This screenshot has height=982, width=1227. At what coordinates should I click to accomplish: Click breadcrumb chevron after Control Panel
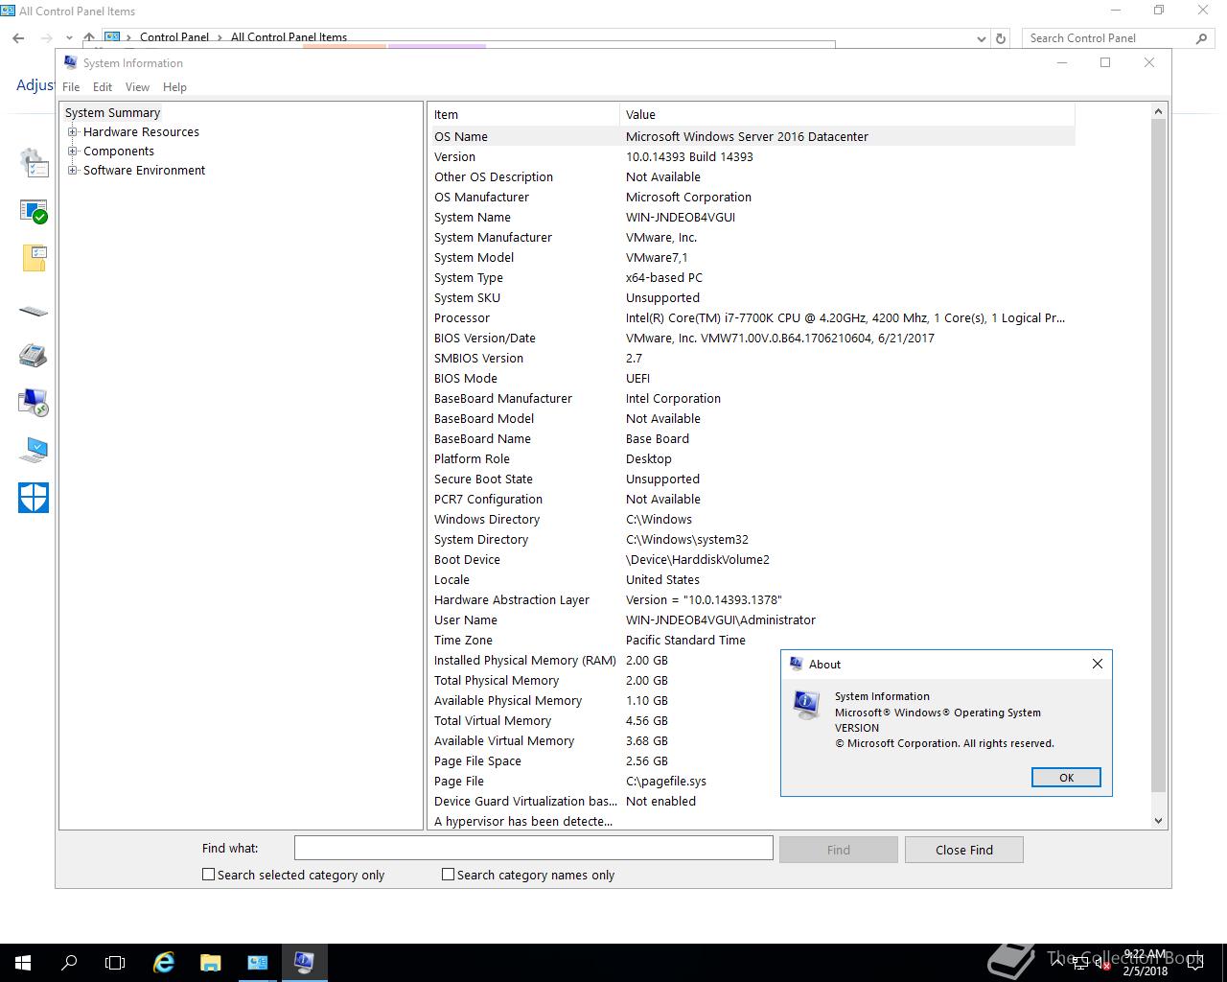pyautogui.click(x=220, y=37)
